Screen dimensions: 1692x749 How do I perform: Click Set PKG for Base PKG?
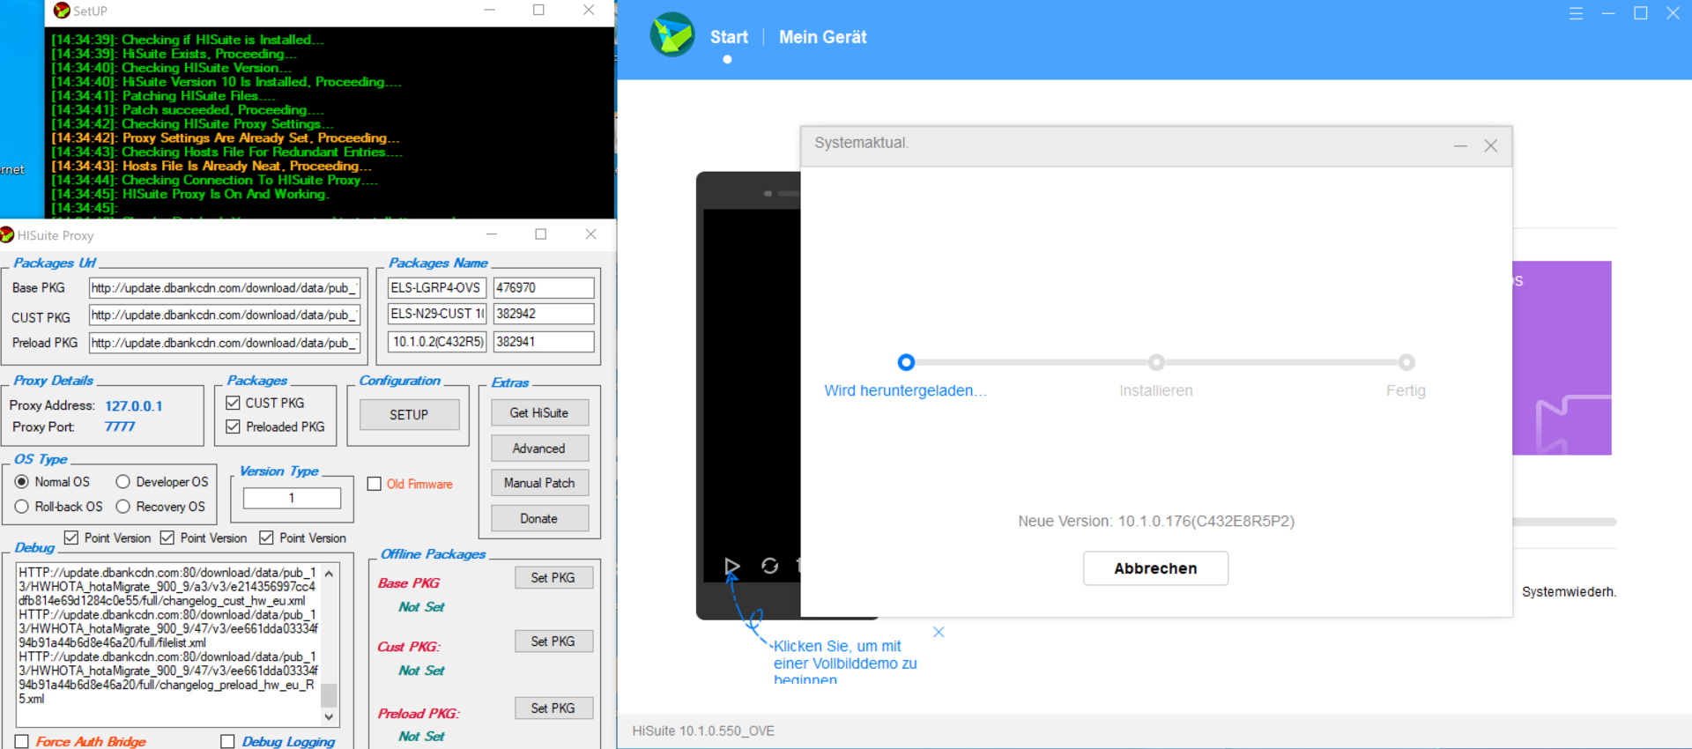[553, 577]
